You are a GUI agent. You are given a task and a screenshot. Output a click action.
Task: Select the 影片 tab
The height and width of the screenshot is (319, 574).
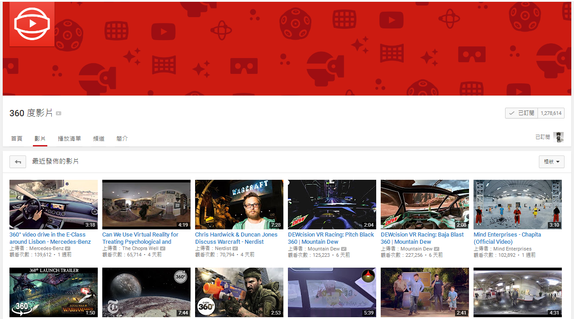40,138
